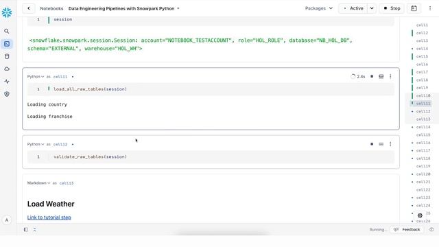Stop running cell11 with square icon

point(372,76)
